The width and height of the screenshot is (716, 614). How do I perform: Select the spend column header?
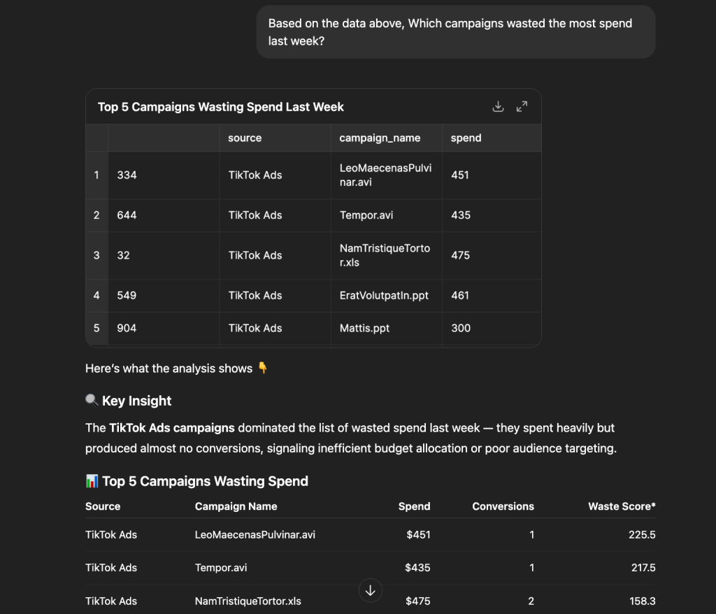[x=466, y=138]
